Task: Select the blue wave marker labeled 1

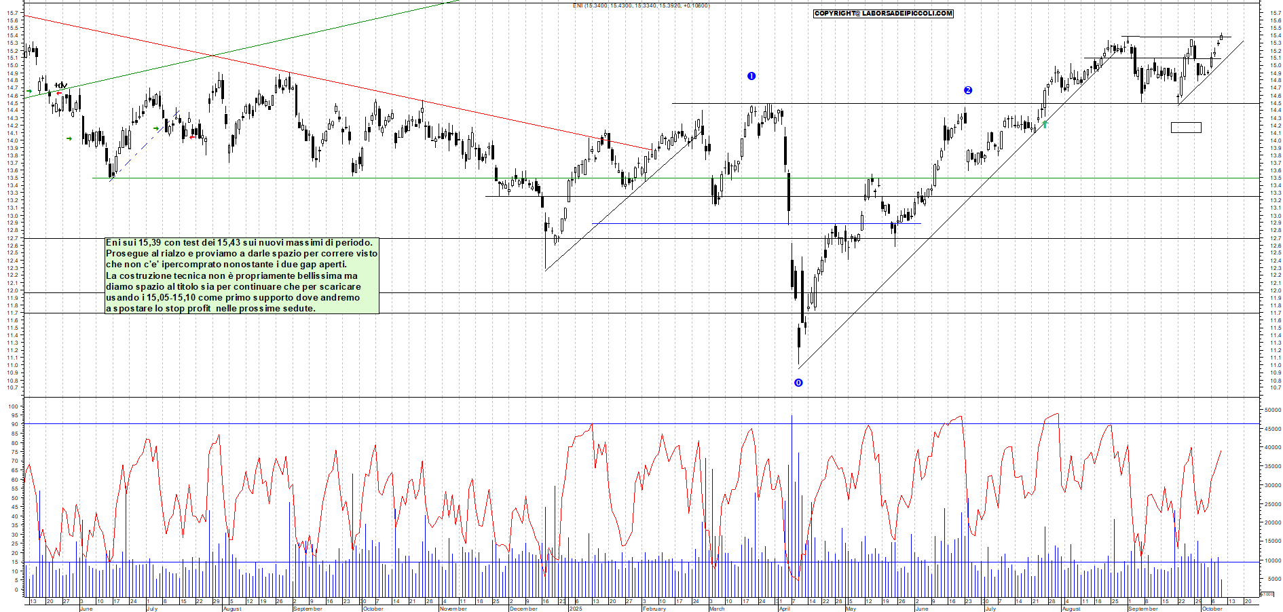Action: pos(751,76)
